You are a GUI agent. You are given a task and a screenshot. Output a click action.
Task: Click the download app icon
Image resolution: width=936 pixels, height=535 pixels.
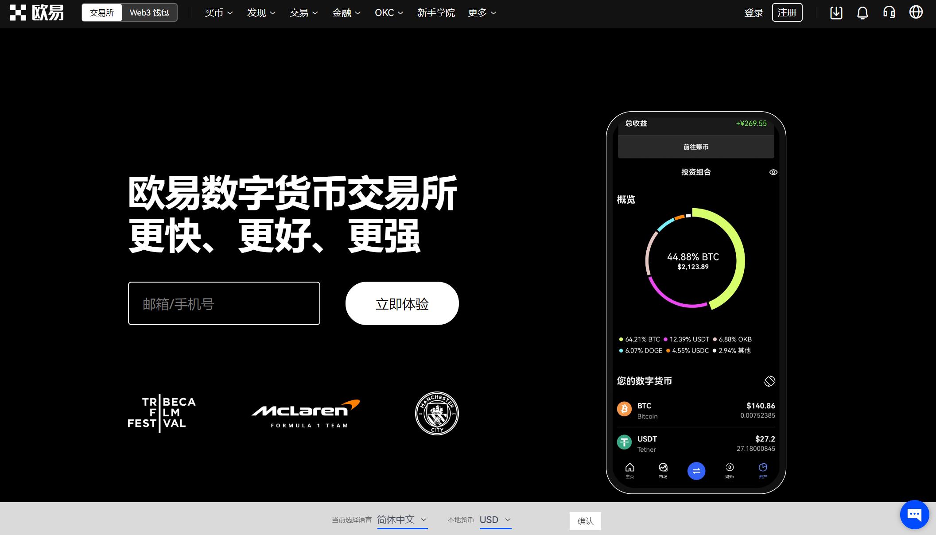point(835,12)
